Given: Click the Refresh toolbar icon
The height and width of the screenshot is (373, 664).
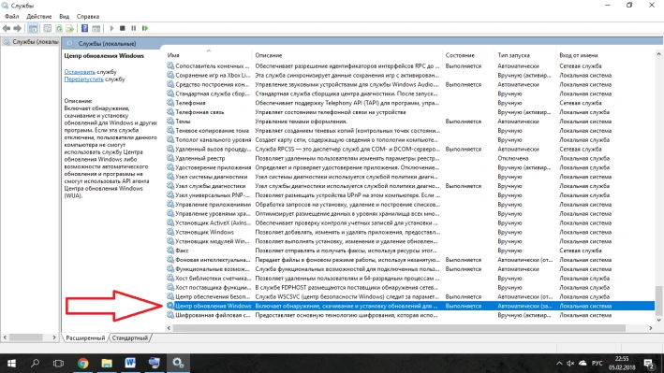Looking at the screenshot, I should (x=59, y=28).
